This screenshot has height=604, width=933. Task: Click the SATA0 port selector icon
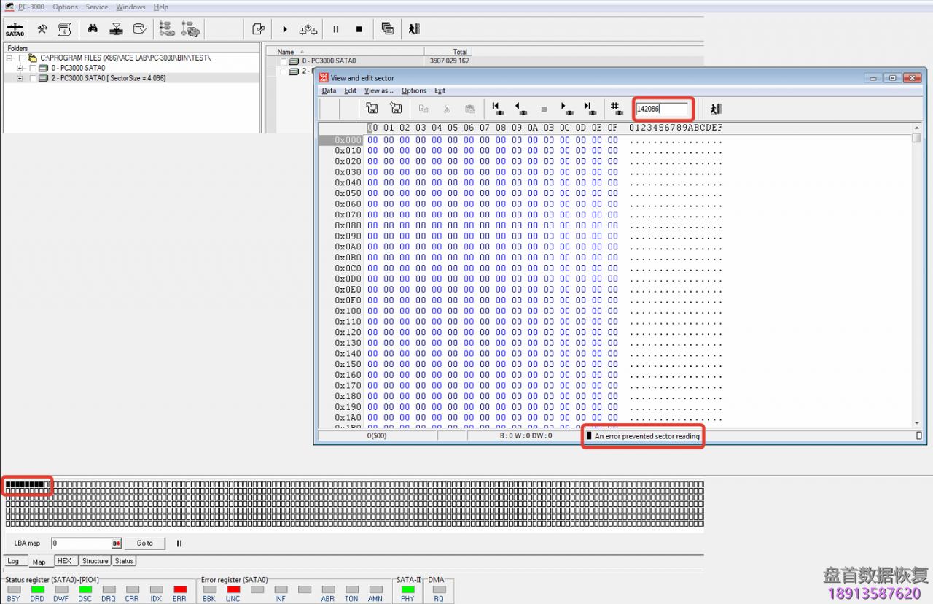tap(15, 29)
